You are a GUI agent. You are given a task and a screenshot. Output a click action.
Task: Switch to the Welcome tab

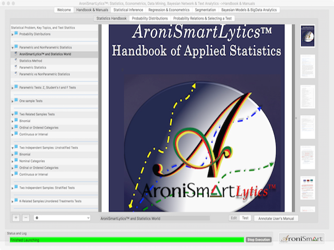pyautogui.click(x=64, y=10)
